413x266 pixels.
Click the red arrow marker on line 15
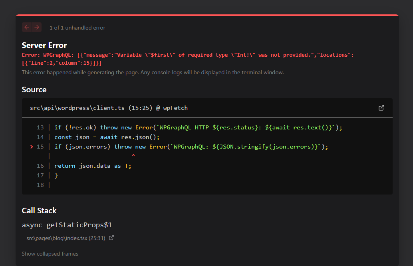point(32,147)
